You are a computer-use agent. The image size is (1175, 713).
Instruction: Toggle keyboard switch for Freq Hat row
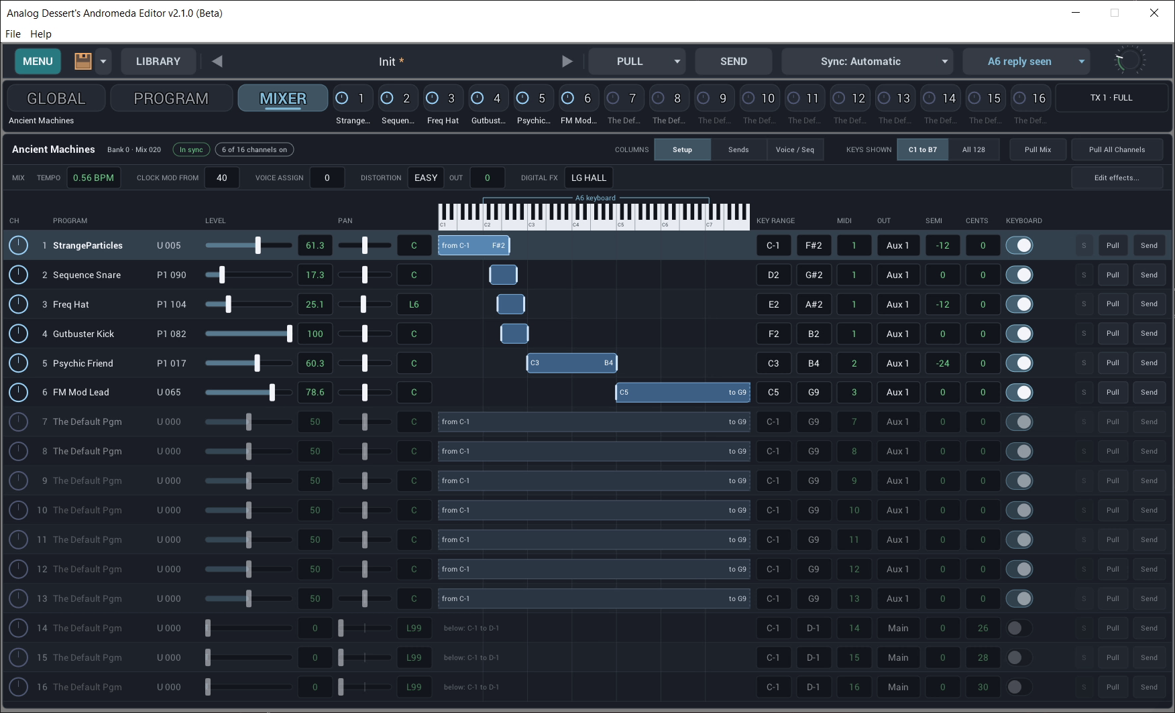1019,304
